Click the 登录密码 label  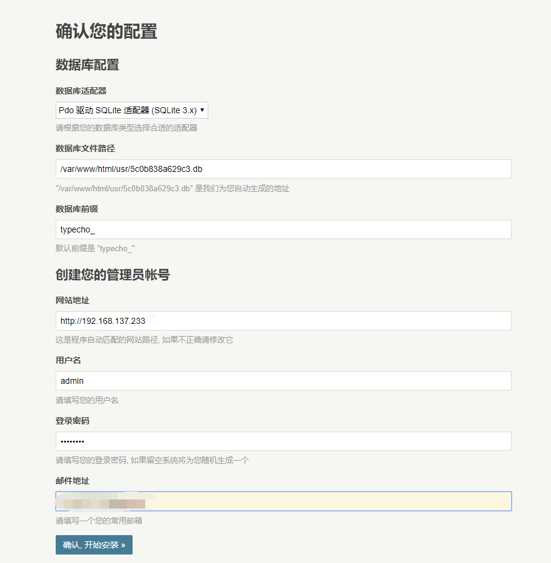73,421
